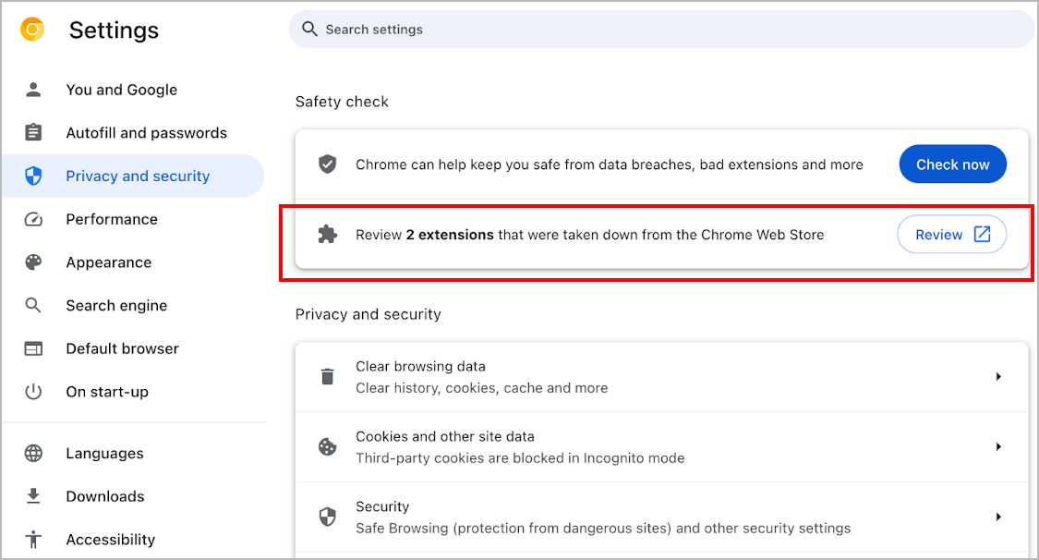Go to the Downloads settings section
Viewport: 1039px width, 560px height.
point(104,497)
